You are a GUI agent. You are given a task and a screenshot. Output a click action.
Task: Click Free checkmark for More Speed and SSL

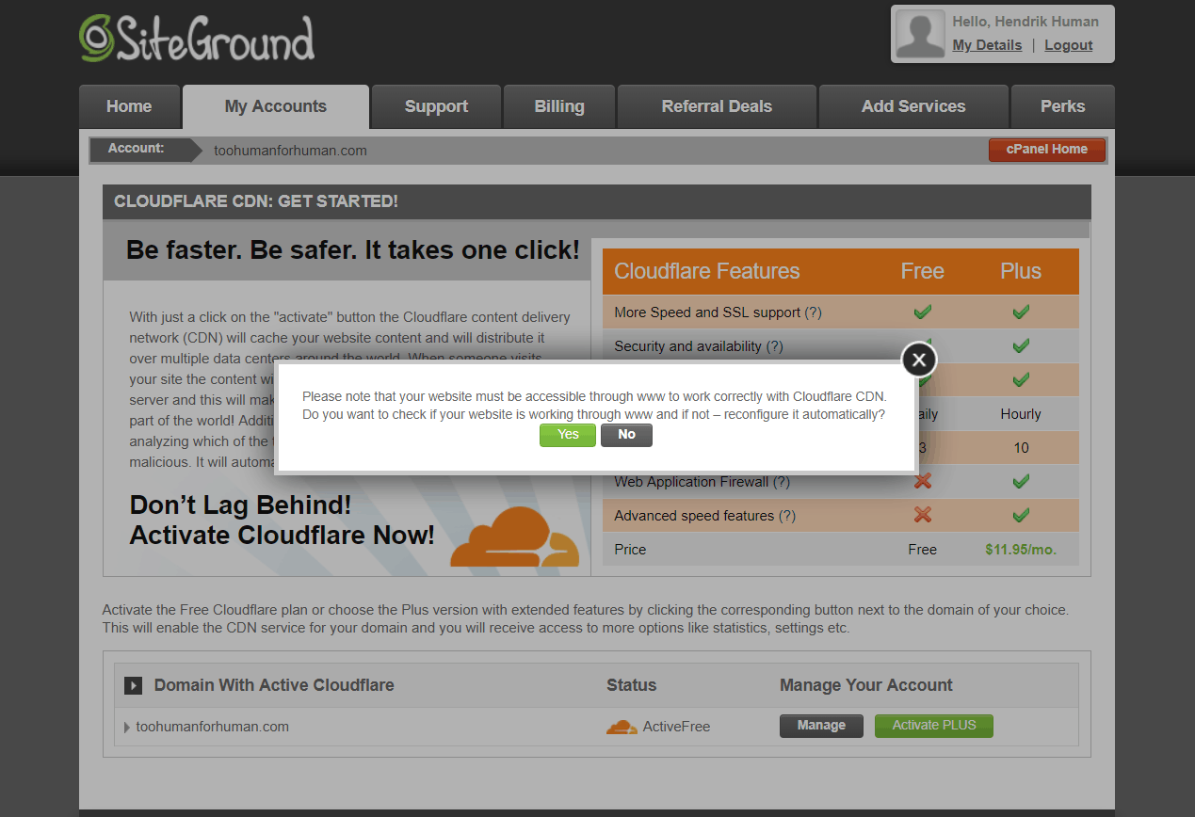923,312
